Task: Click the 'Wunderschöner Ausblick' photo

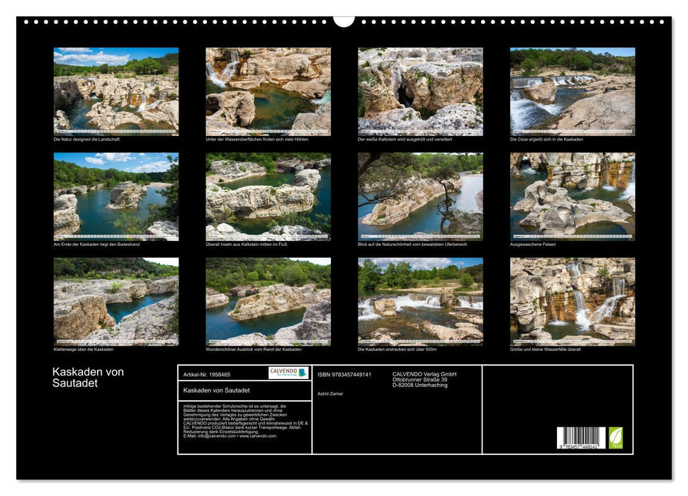Action: tap(268, 301)
